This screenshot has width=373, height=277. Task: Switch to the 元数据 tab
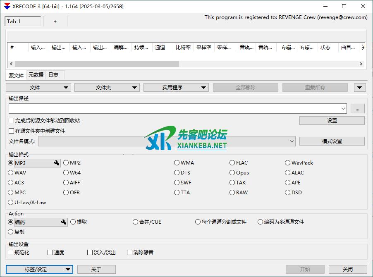pyautogui.click(x=36, y=75)
